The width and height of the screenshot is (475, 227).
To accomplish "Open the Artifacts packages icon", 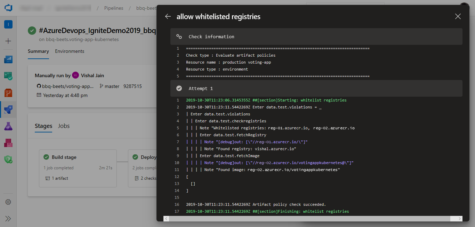I will pos(8,143).
